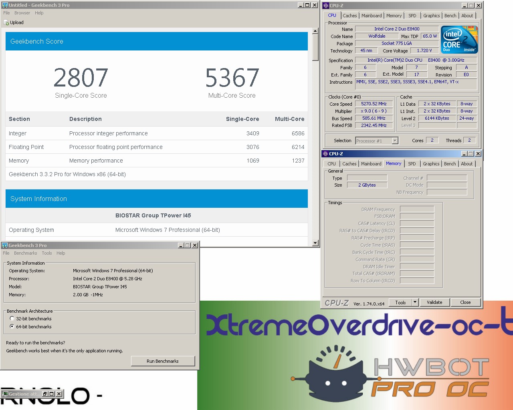
Task: Switch to About tab in lower CPU-Z
Action: 467,164
